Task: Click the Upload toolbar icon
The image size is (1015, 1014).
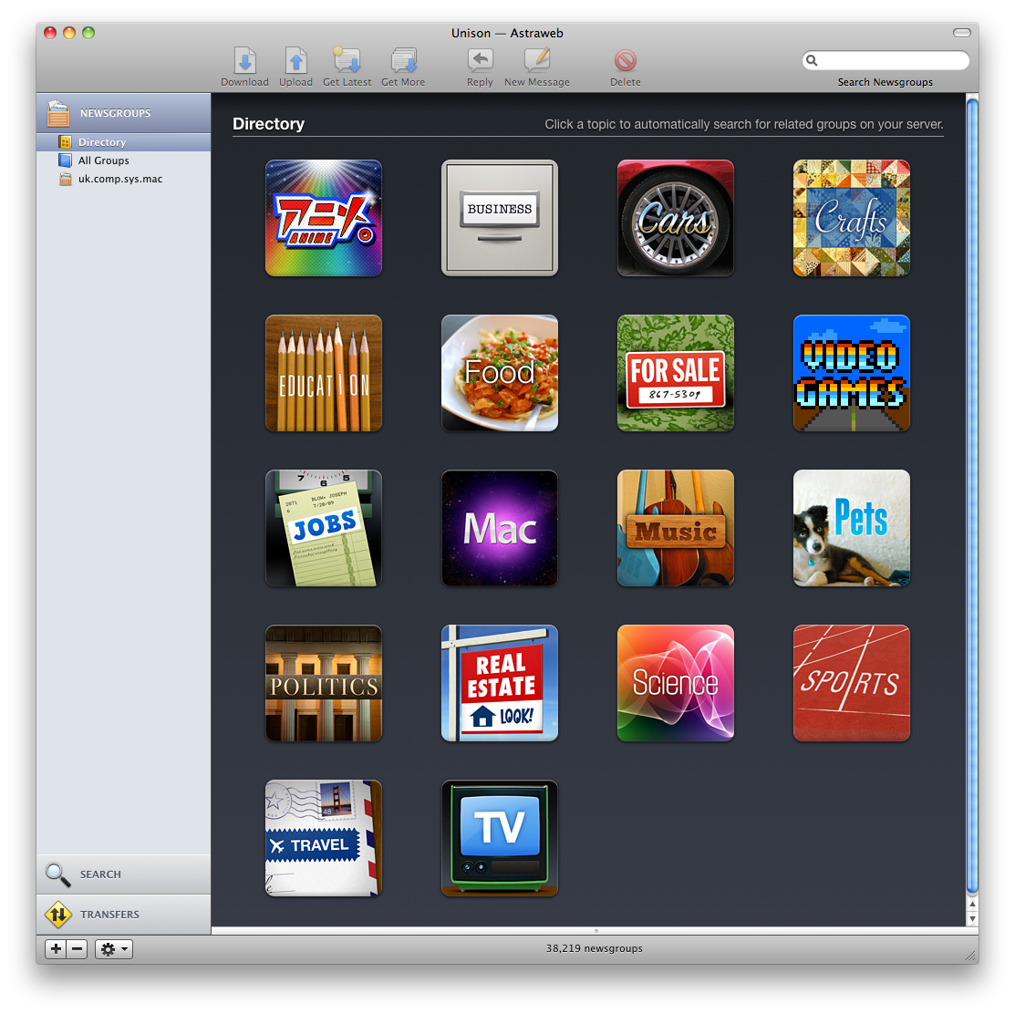Action: 295,61
